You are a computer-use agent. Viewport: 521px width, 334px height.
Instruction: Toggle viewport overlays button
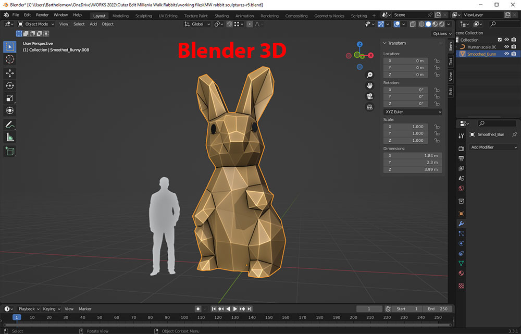click(x=396, y=24)
